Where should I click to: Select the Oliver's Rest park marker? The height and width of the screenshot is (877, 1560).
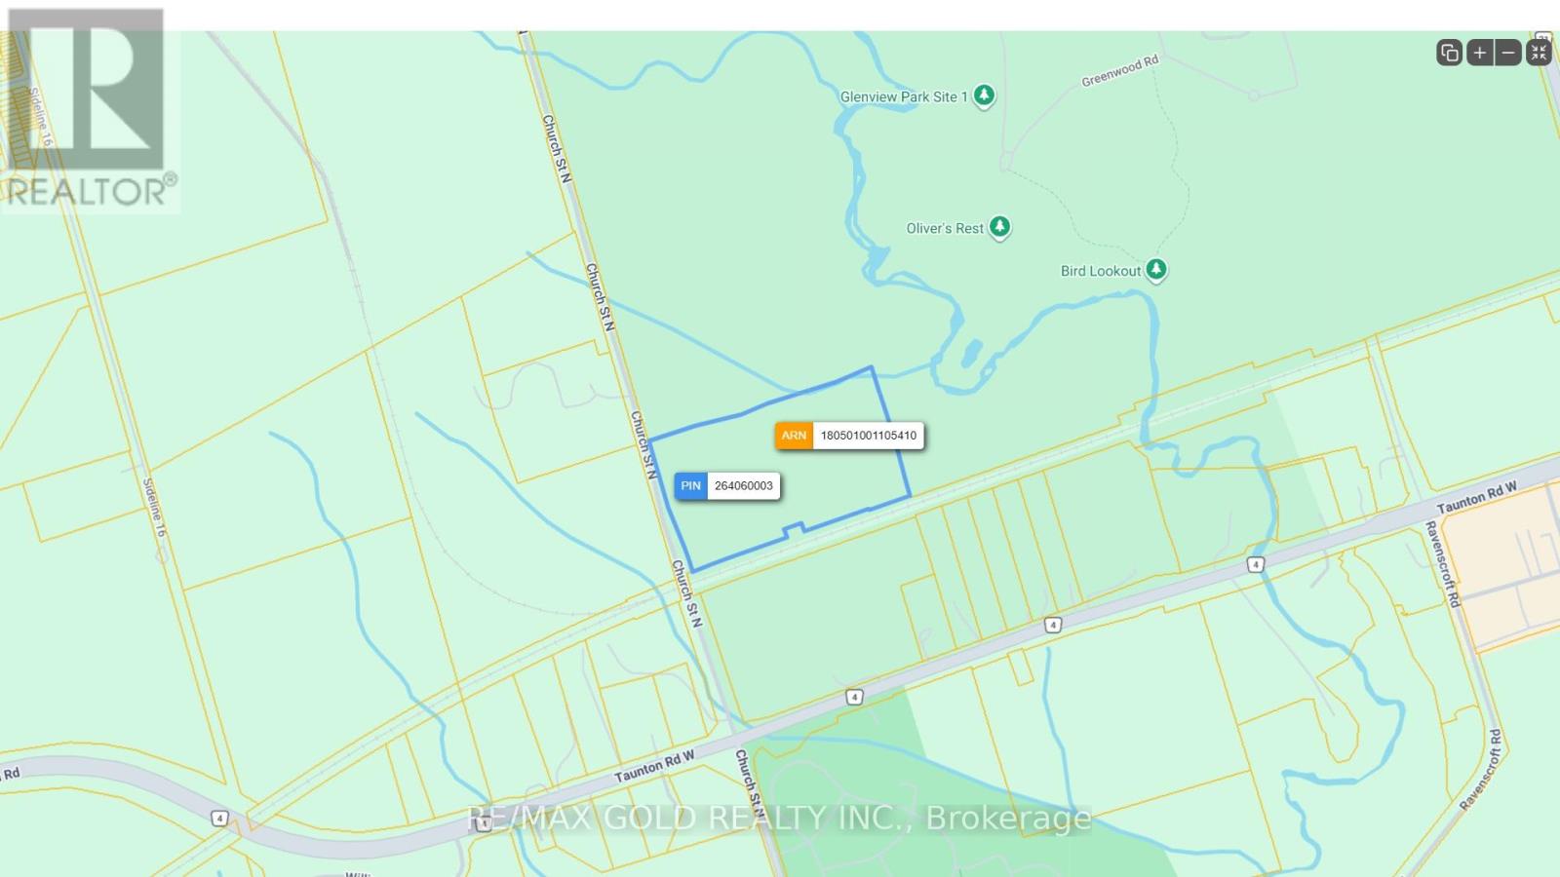[999, 227]
